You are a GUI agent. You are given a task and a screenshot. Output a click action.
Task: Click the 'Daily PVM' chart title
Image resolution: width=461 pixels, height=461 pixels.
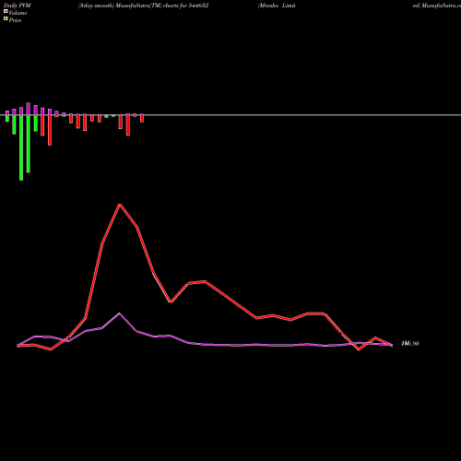pos(18,6)
